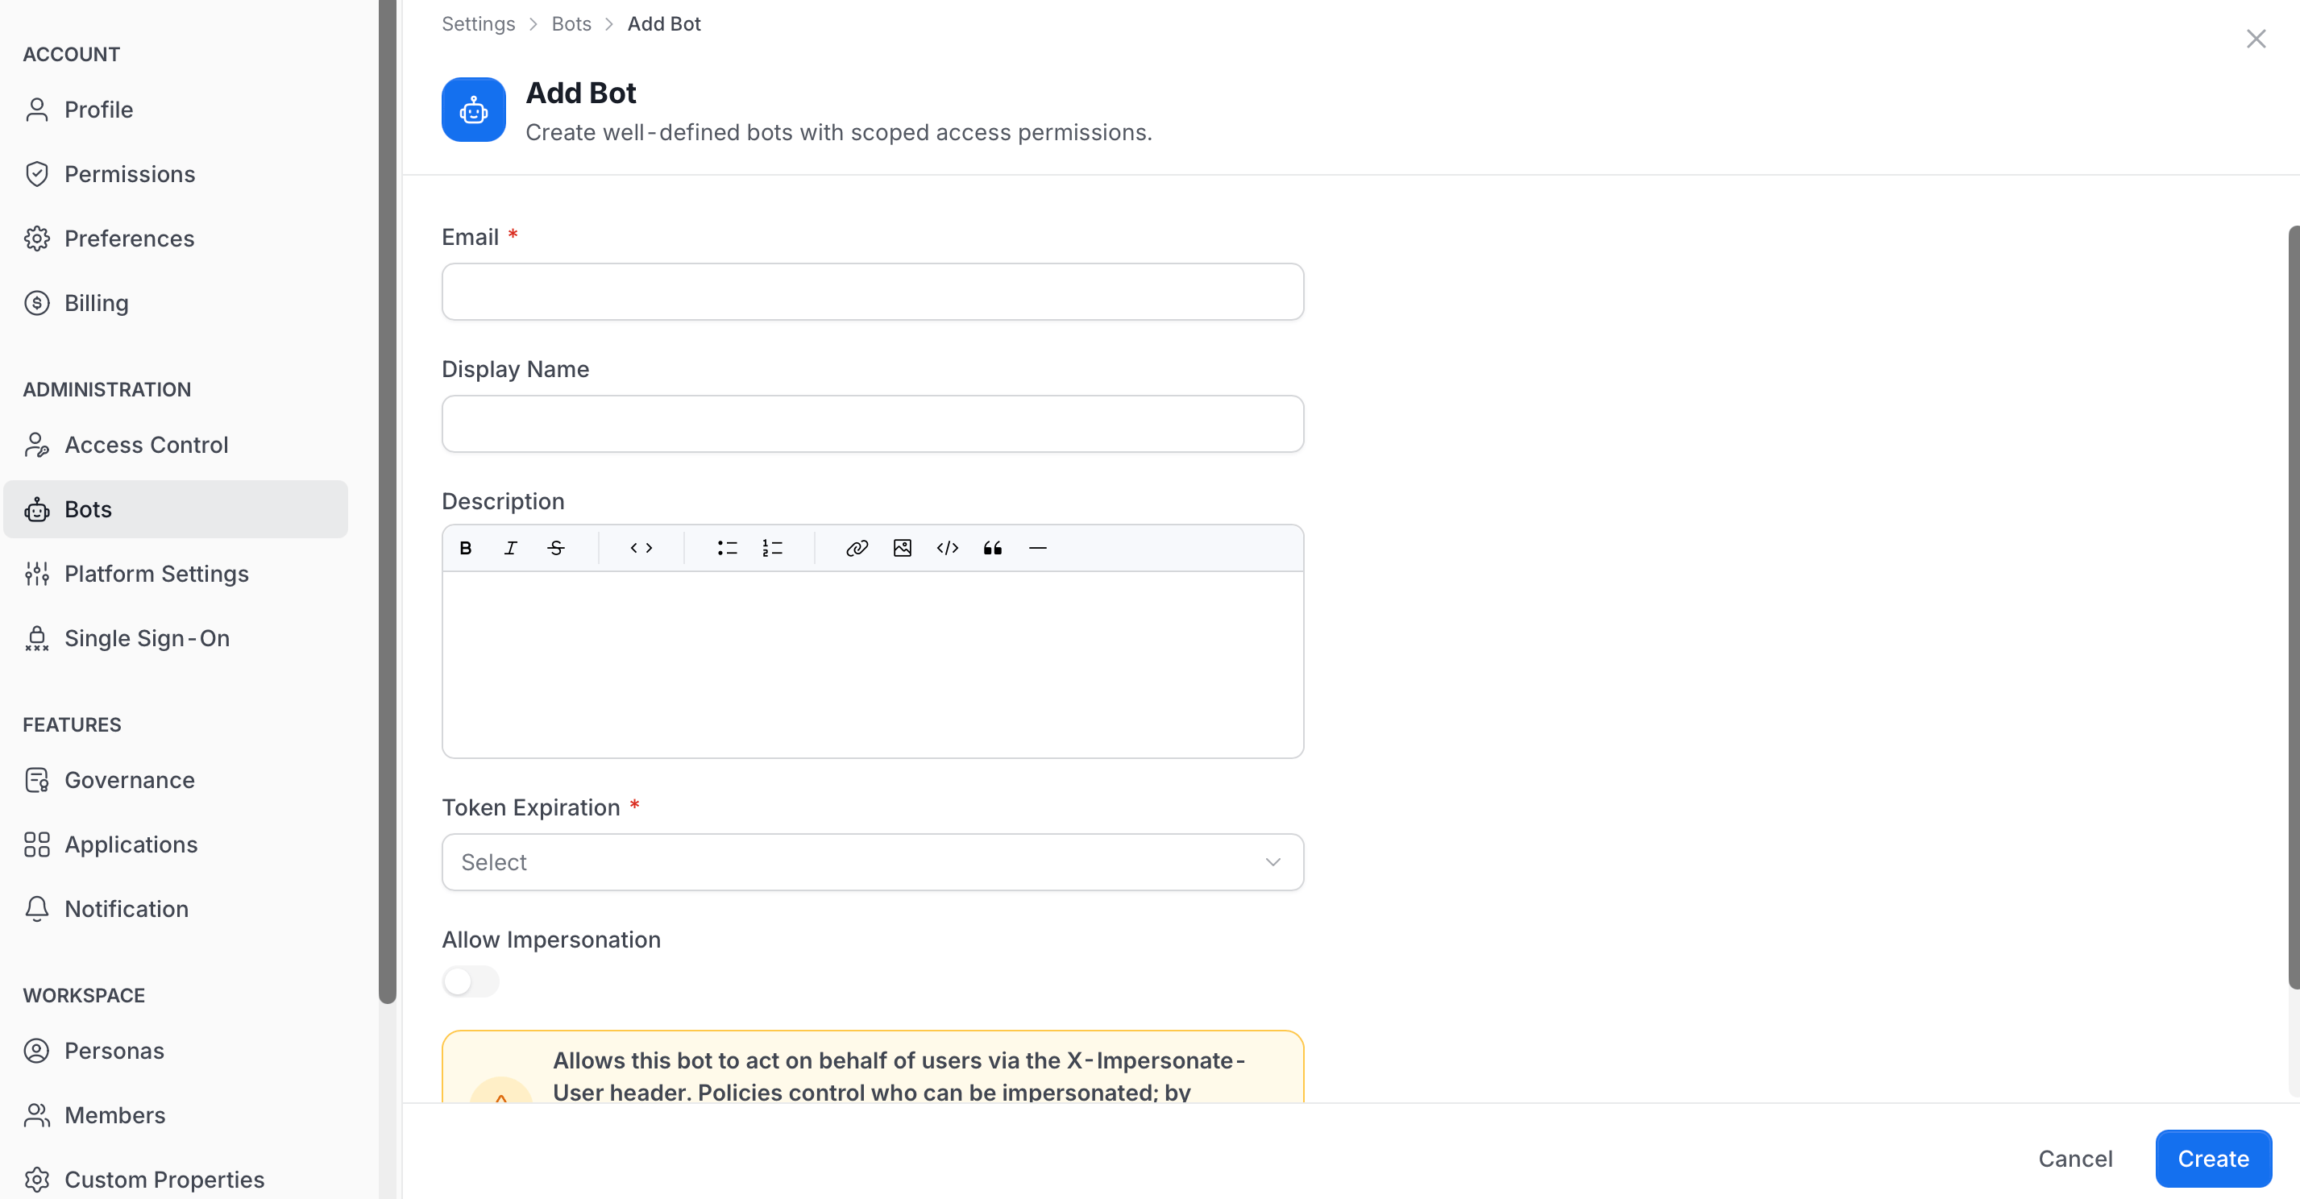Open Members in Workspace section
This screenshot has height=1199, width=2300.
[176, 1115]
